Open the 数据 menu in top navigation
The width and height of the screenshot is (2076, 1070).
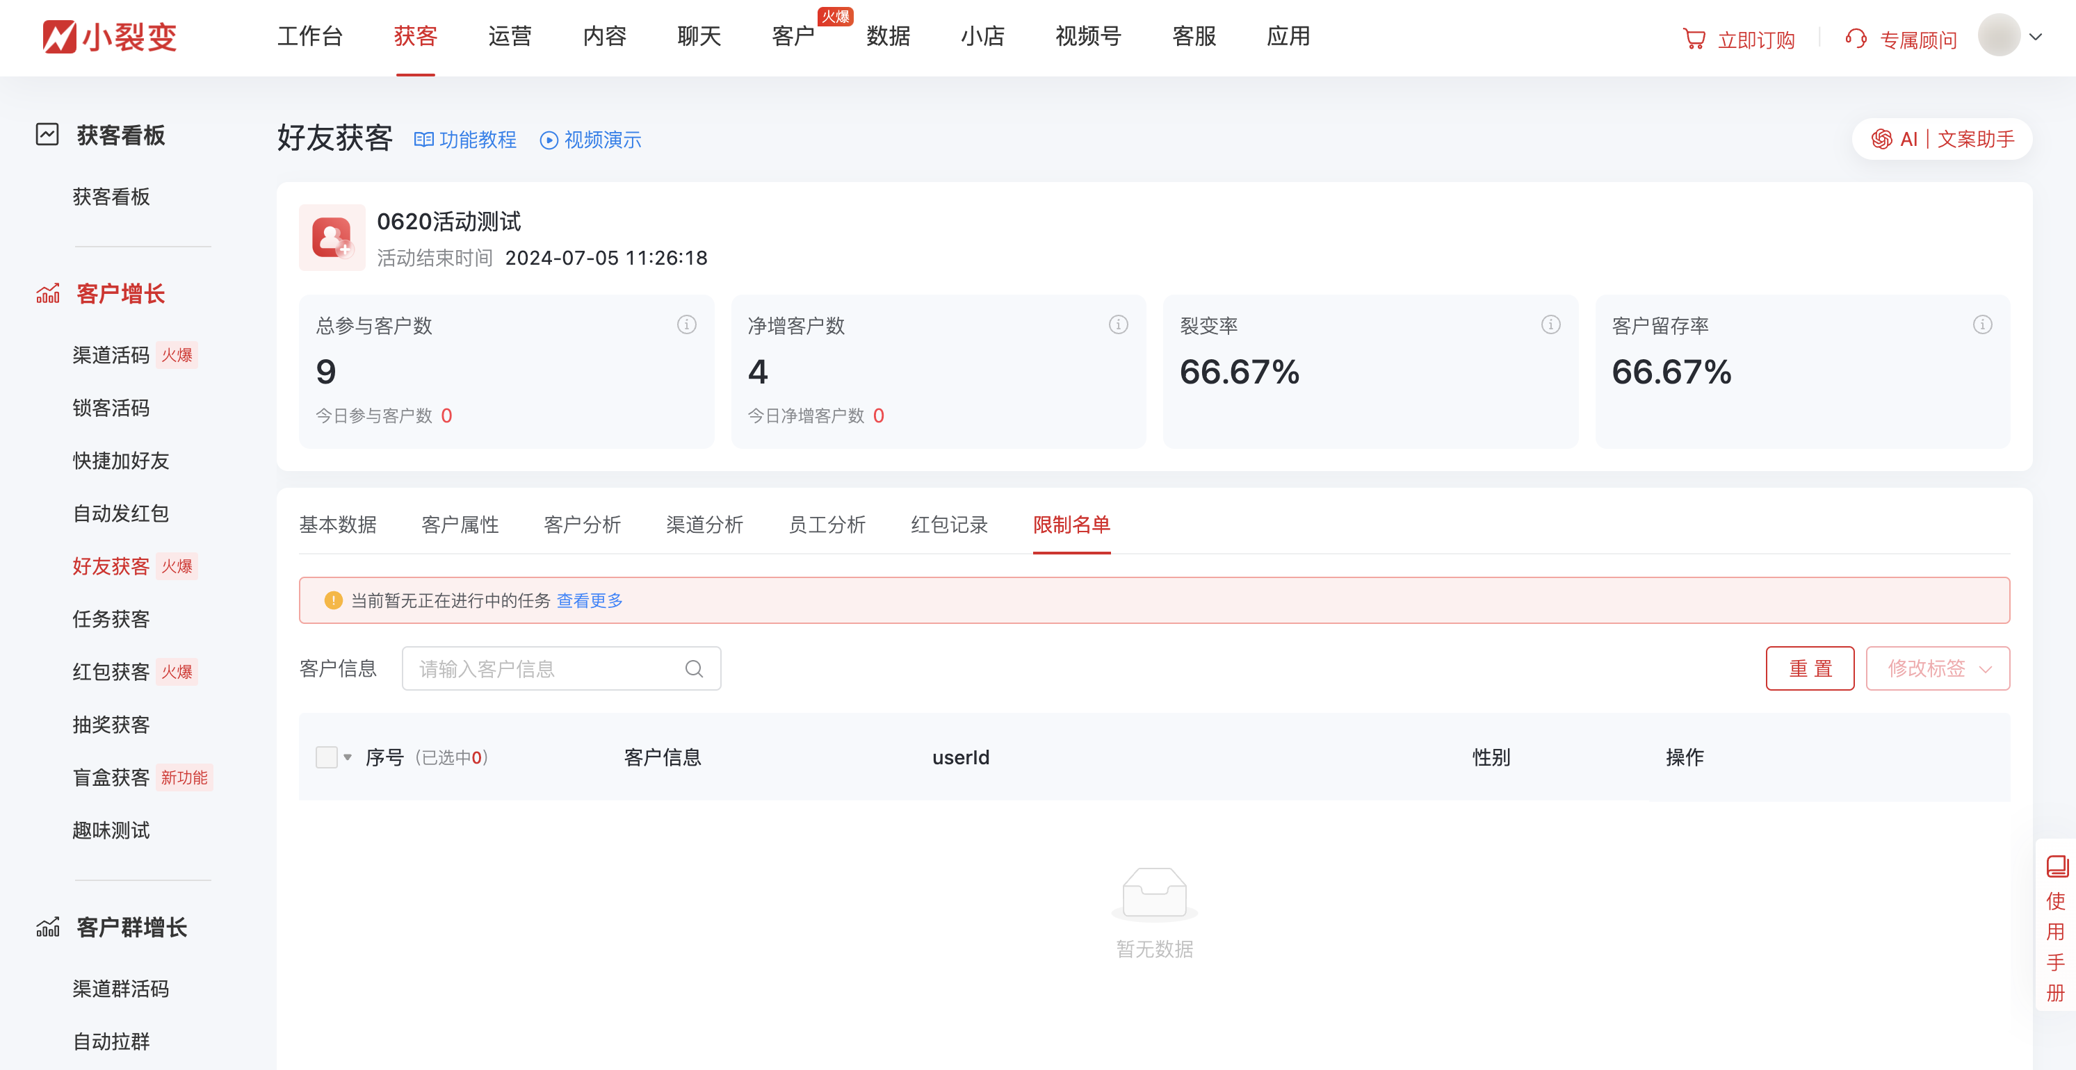coord(886,37)
